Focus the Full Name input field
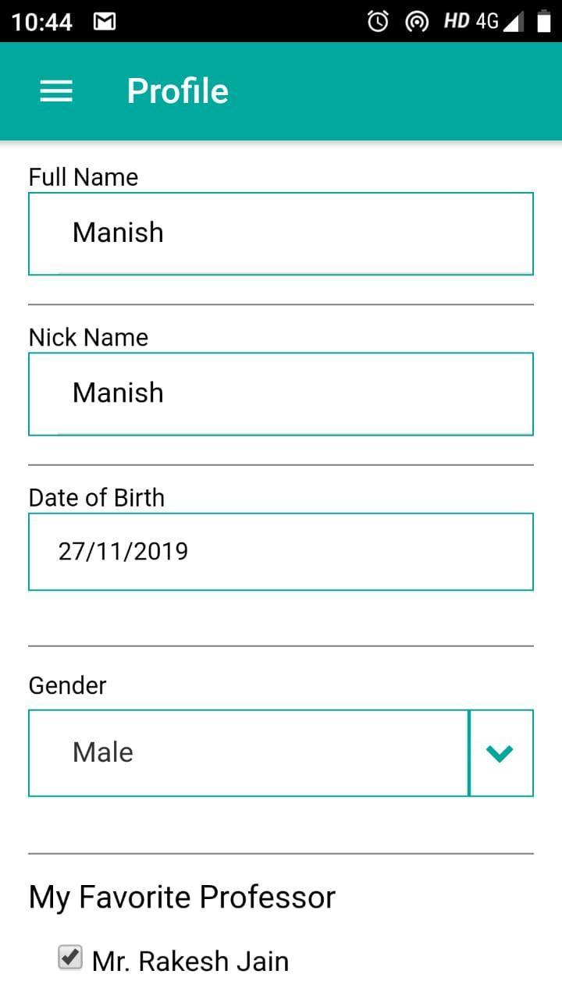Viewport: 562px width, 999px height. 281,233
